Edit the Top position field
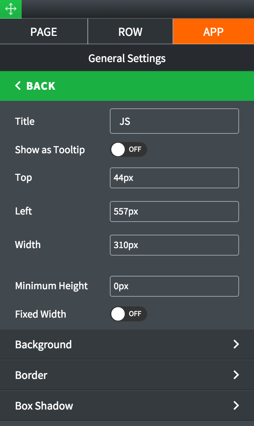Screen dimensions: 254x426 pyautogui.click(x=174, y=178)
